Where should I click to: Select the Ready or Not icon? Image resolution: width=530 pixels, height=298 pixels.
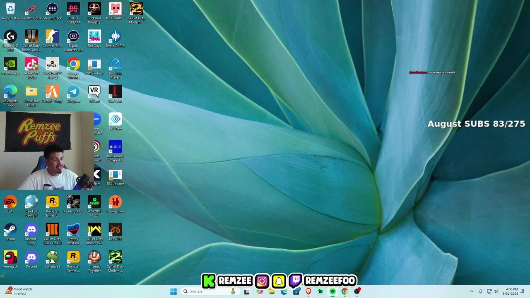click(73, 204)
